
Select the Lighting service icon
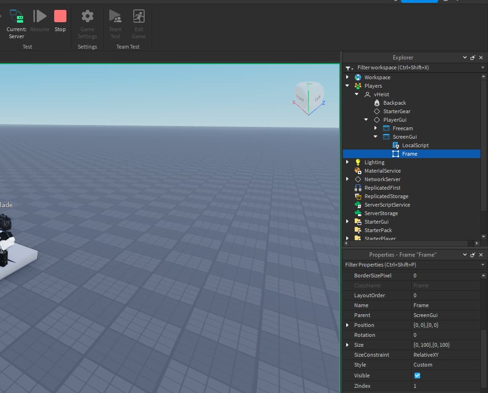[x=358, y=162]
